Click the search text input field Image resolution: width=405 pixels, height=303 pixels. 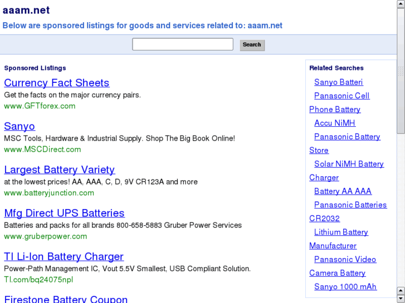[x=183, y=44]
